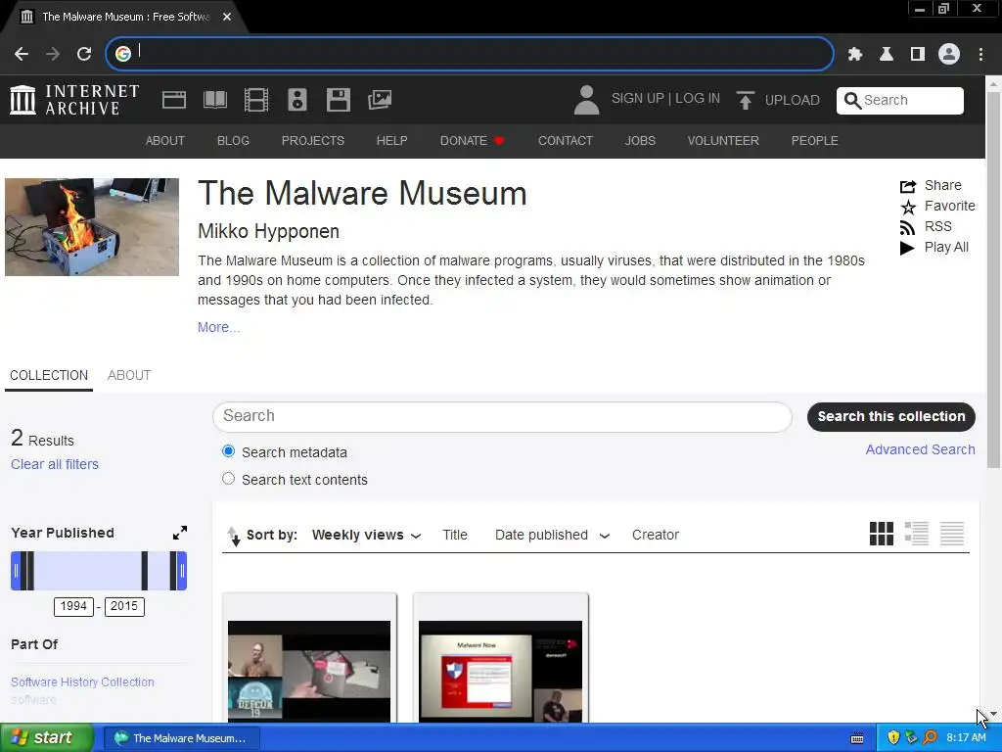The height and width of the screenshot is (752, 1002).
Task: Open the PEOPLE menu item
Action: click(x=814, y=141)
